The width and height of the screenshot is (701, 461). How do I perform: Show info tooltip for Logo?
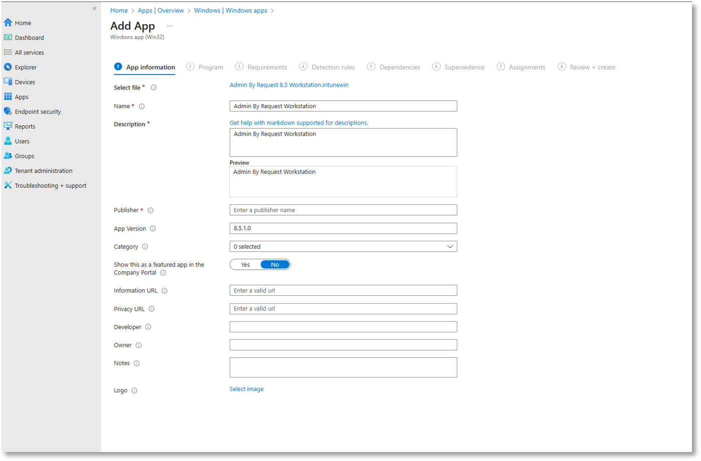pyautogui.click(x=134, y=390)
